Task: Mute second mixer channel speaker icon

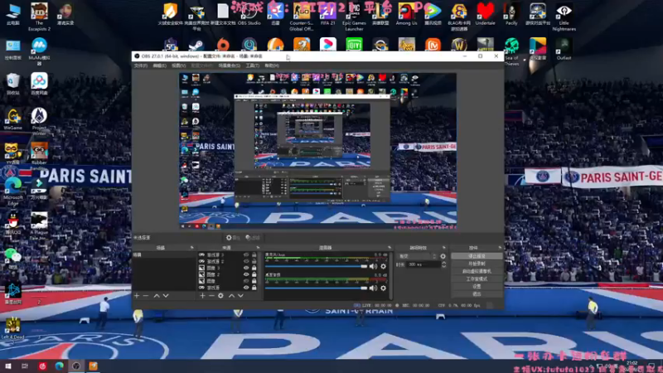Action: pyautogui.click(x=373, y=288)
